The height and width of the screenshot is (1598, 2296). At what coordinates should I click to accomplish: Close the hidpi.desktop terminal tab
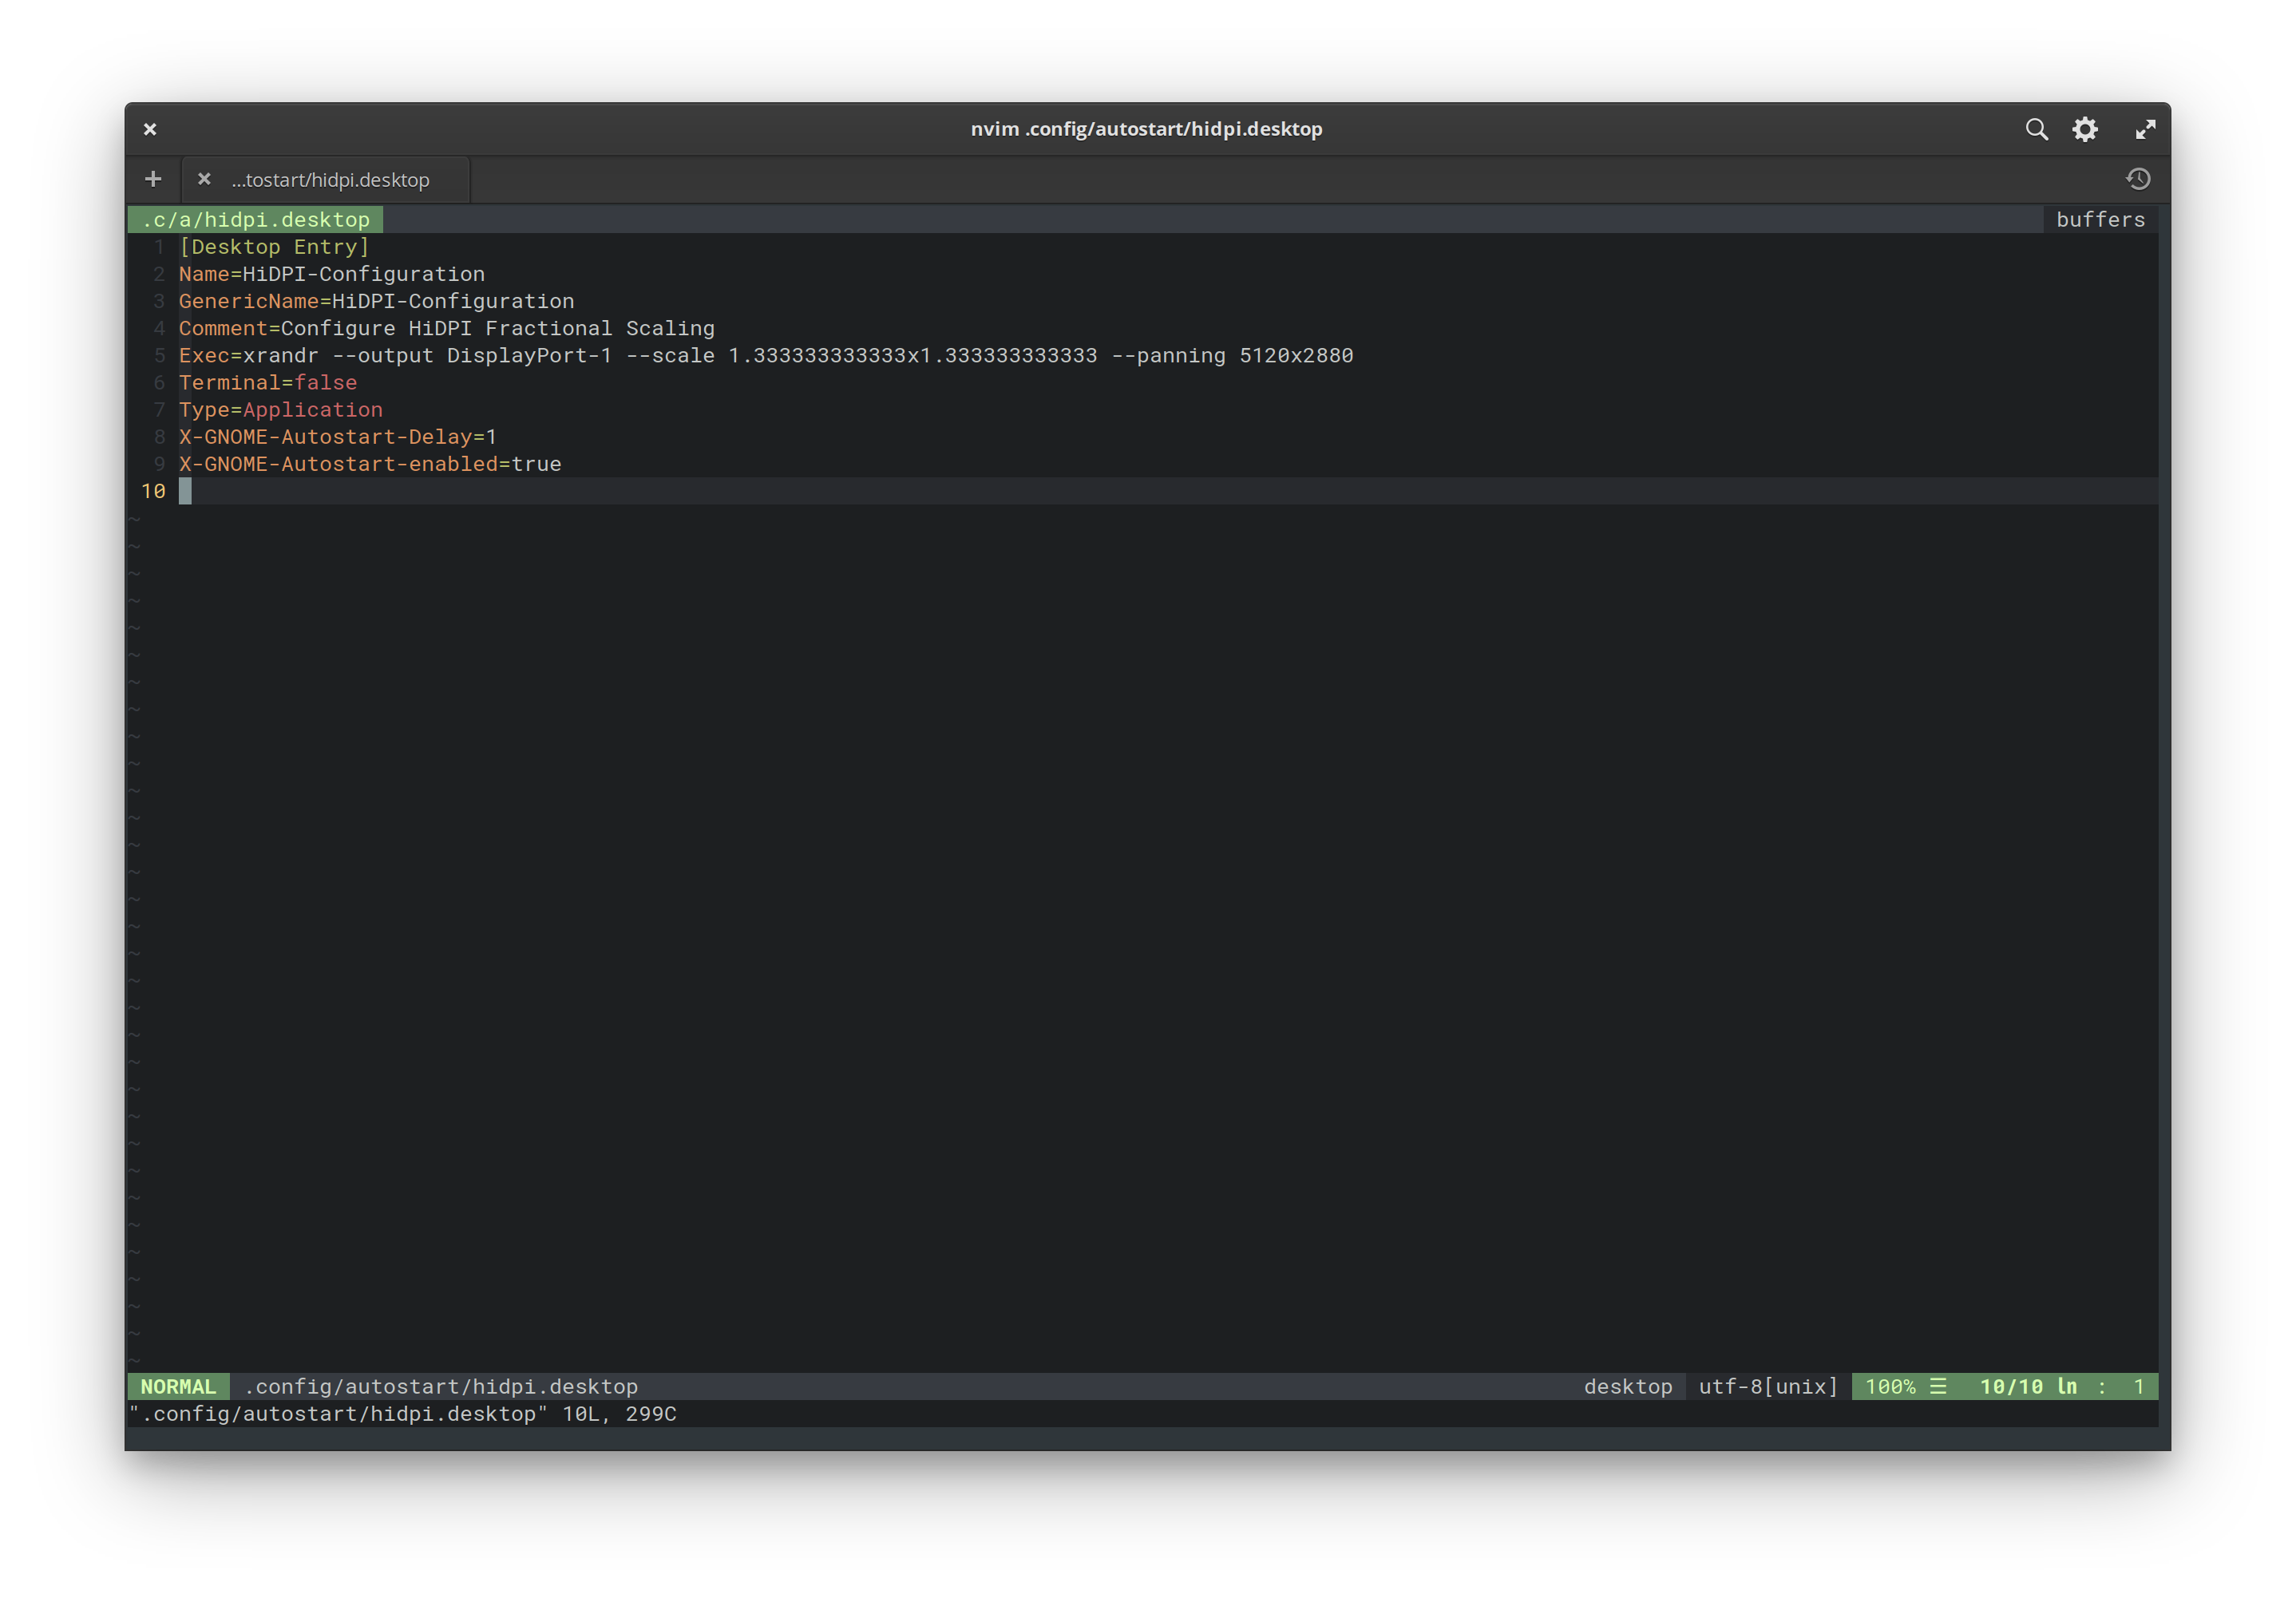click(204, 179)
